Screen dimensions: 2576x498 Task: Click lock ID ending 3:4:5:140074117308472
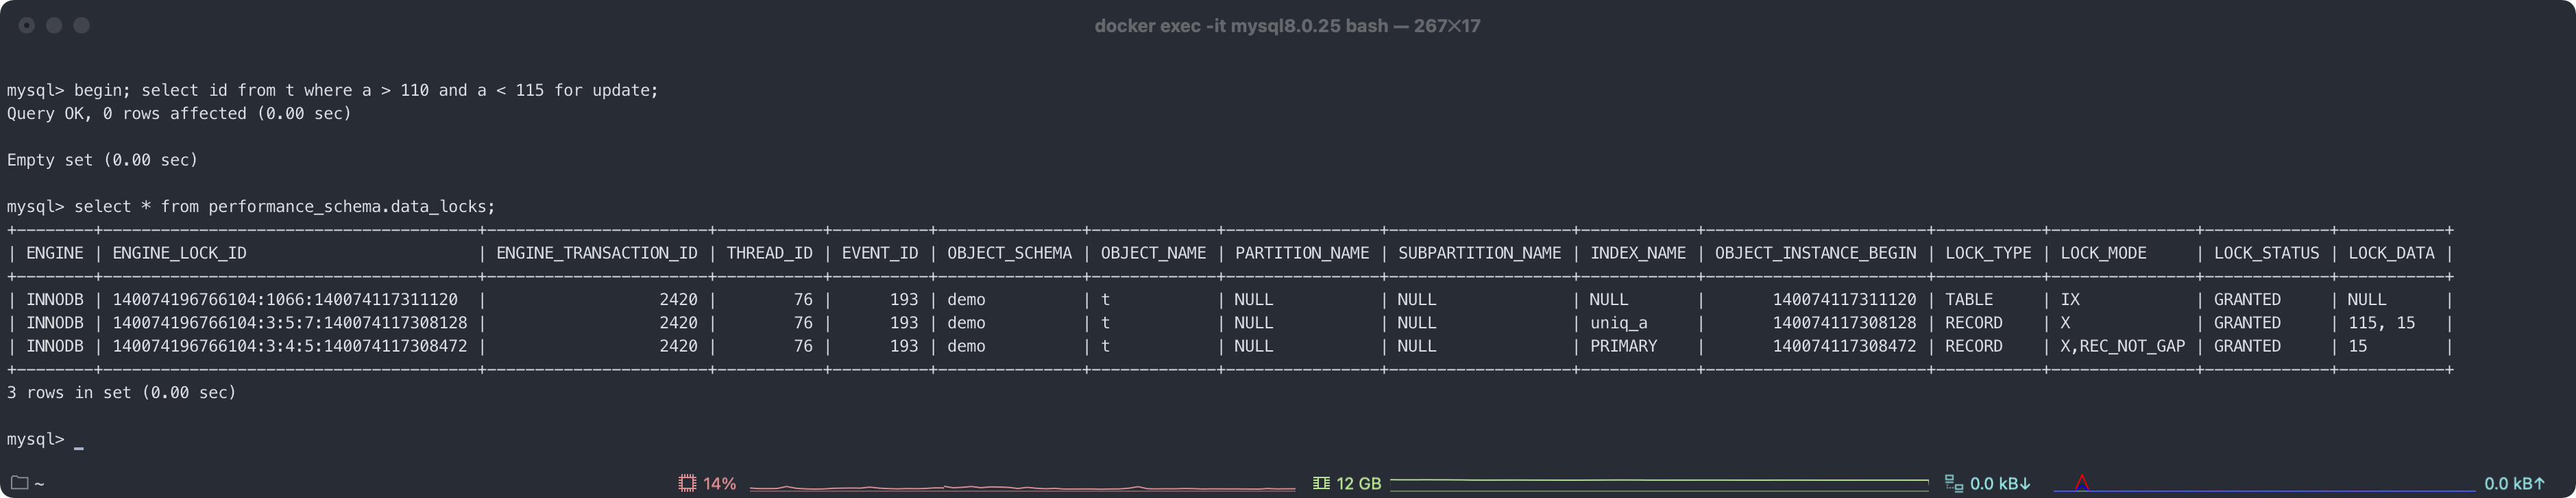coord(290,346)
